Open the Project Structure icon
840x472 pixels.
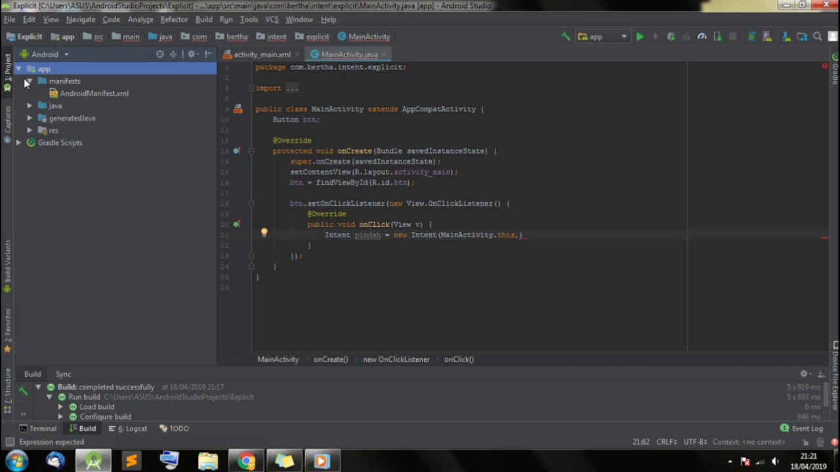(x=802, y=37)
